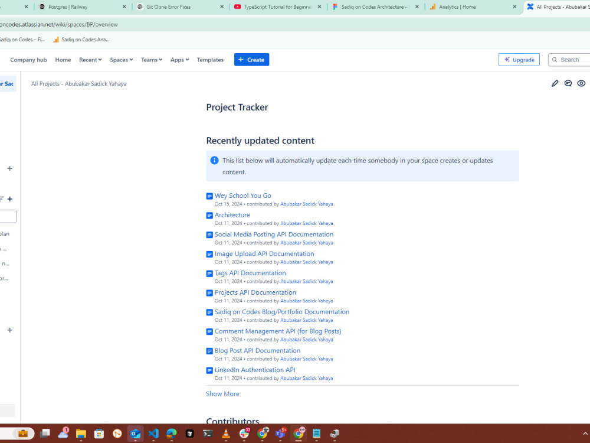Click the Upgrade button

point(519,60)
